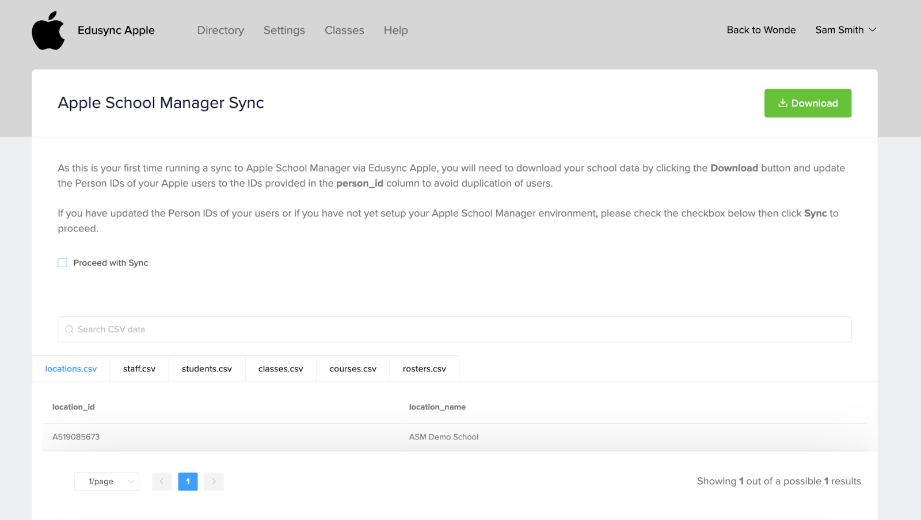Click the magnifier icon in search field

69,329
